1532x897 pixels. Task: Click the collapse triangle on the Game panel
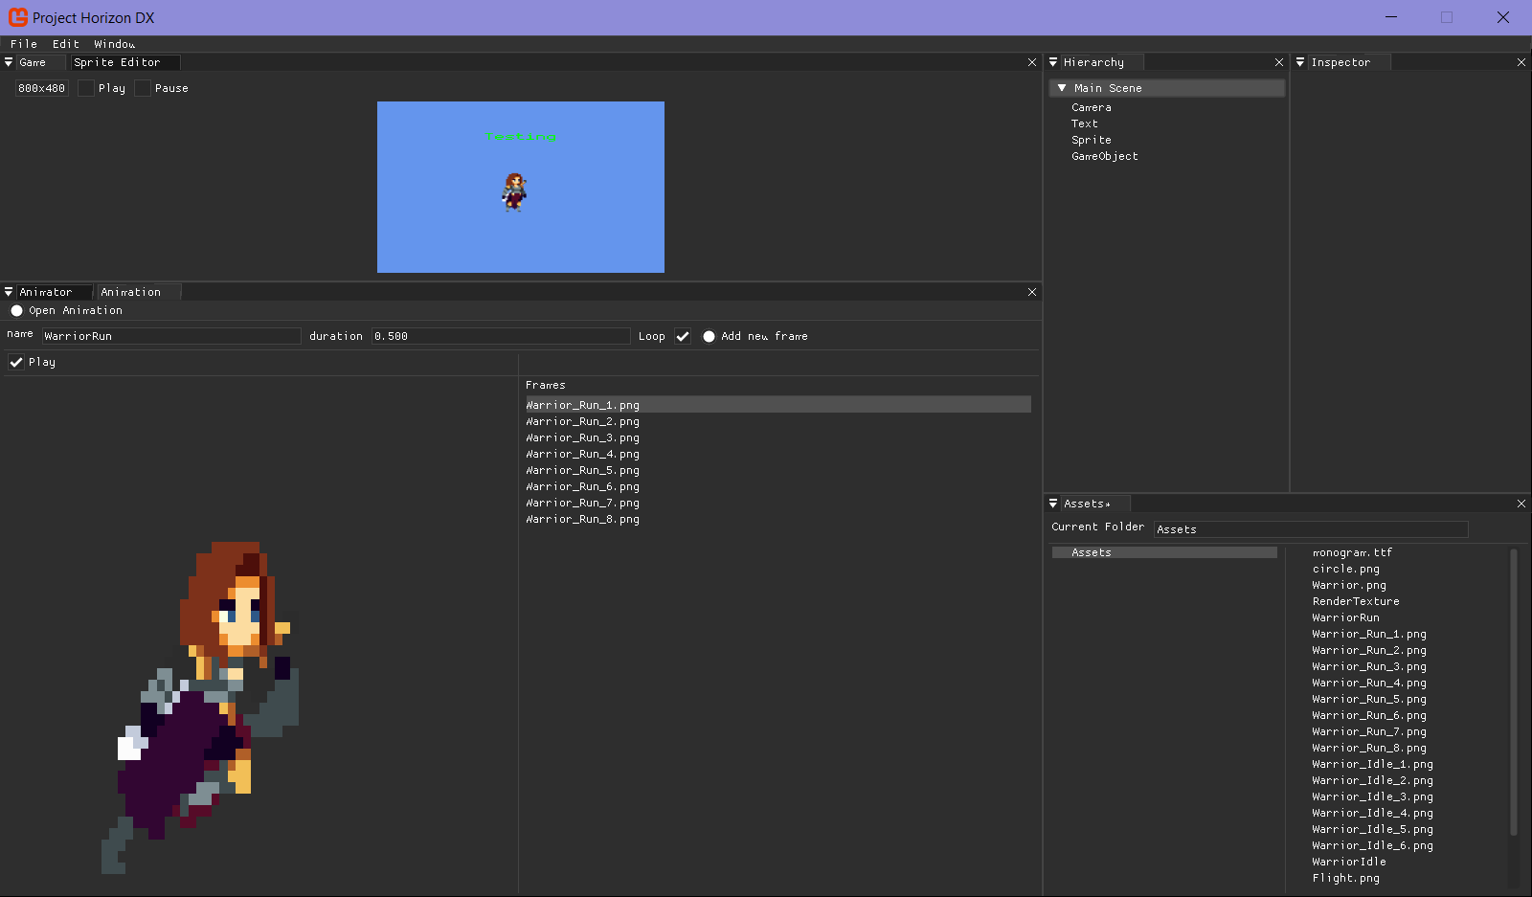coord(9,62)
